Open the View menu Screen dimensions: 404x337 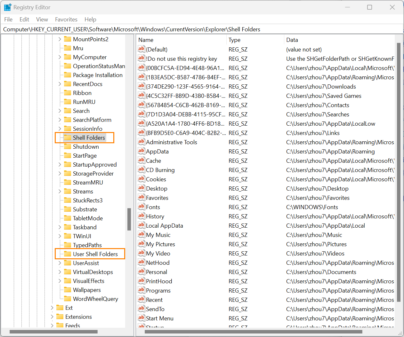42,20
